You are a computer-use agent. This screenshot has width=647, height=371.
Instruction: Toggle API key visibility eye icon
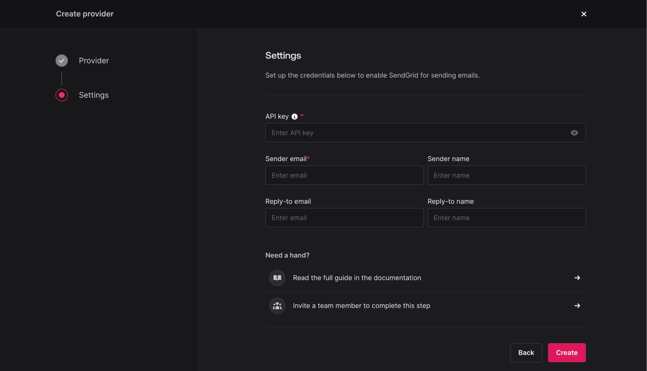click(x=574, y=133)
